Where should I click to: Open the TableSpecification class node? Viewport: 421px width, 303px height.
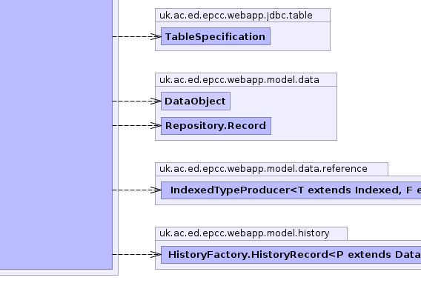[216, 36]
